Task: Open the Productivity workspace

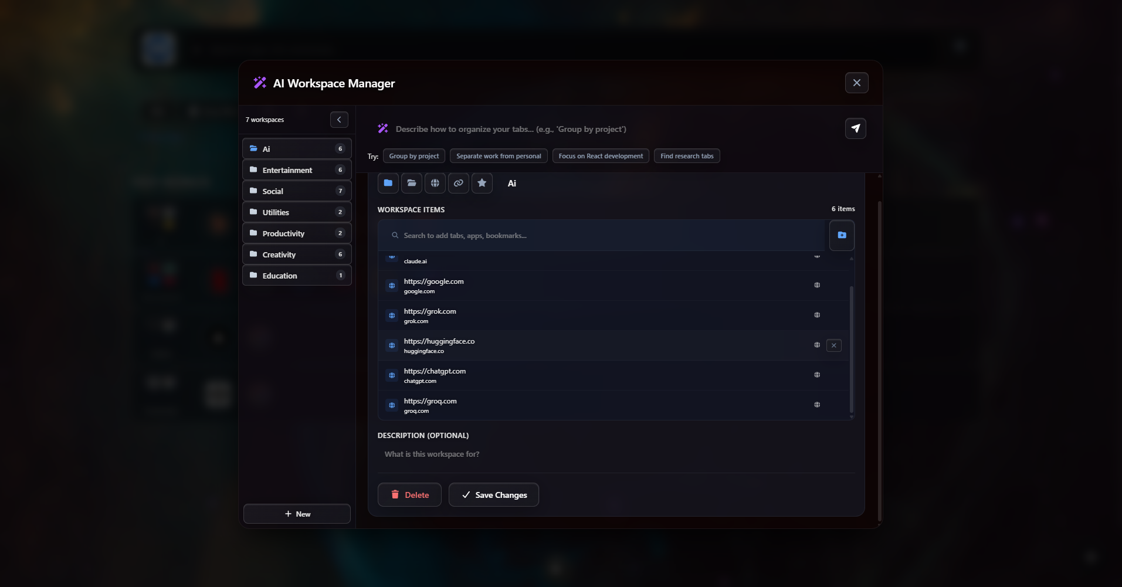Action: coord(297,233)
